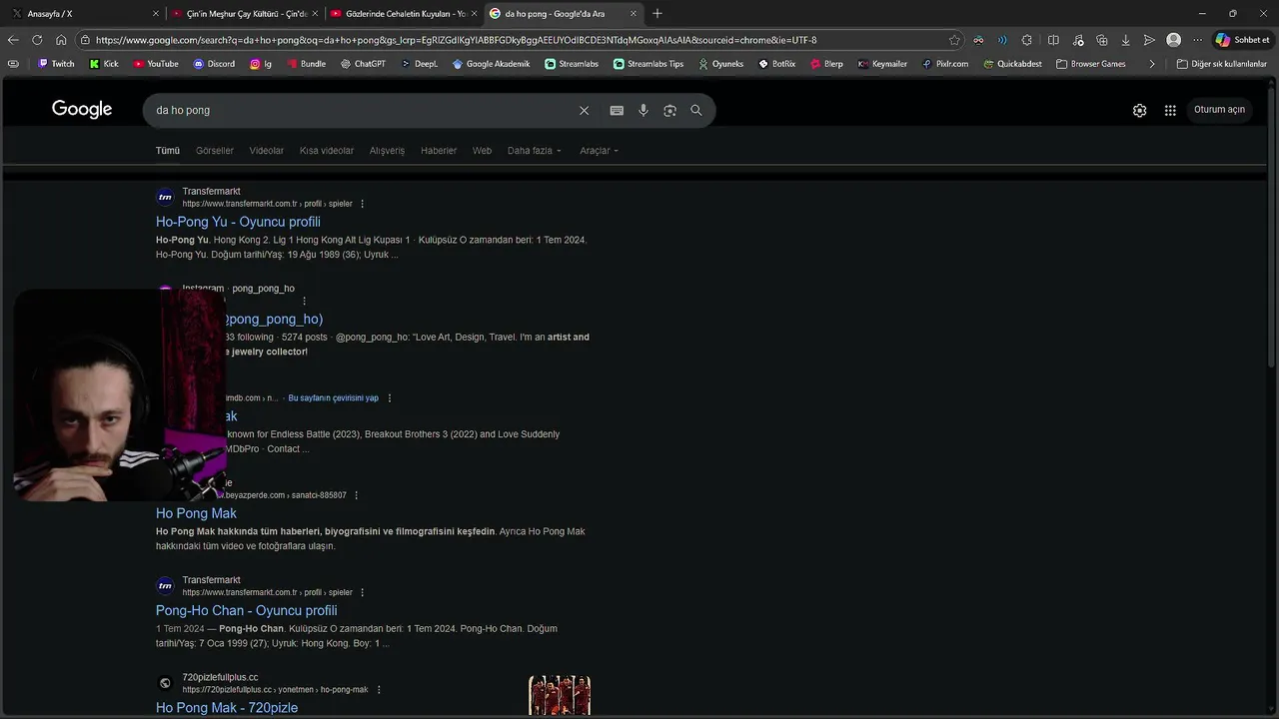
Task: Open options menu for beyazperde result
Action: click(x=356, y=495)
